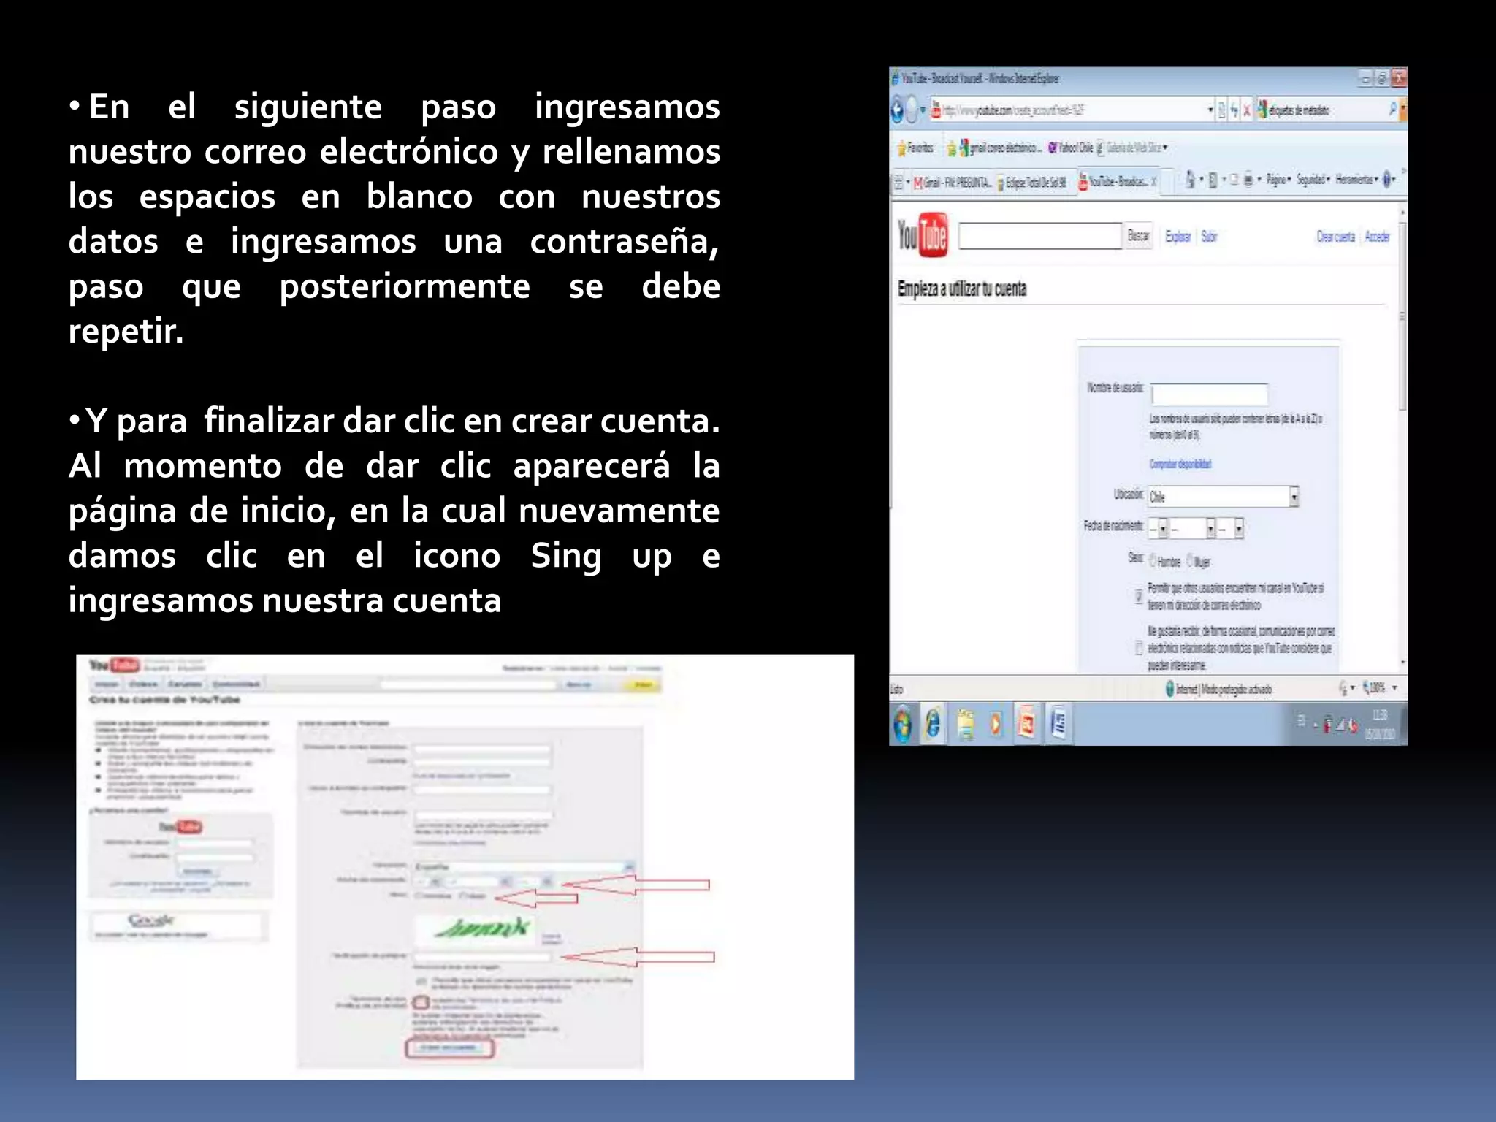Open the Ubicación Chile dropdown
The width and height of the screenshot is (1496, 1122).
tap(1224, 497)
